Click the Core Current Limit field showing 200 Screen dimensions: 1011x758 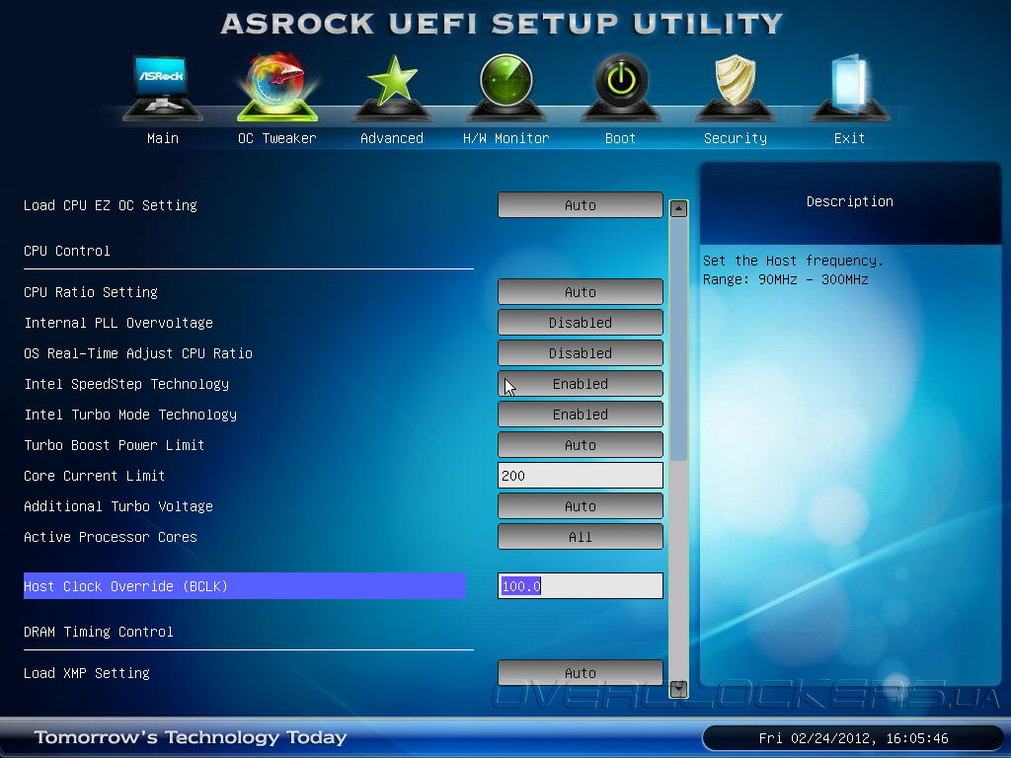[x=581, y=476]
